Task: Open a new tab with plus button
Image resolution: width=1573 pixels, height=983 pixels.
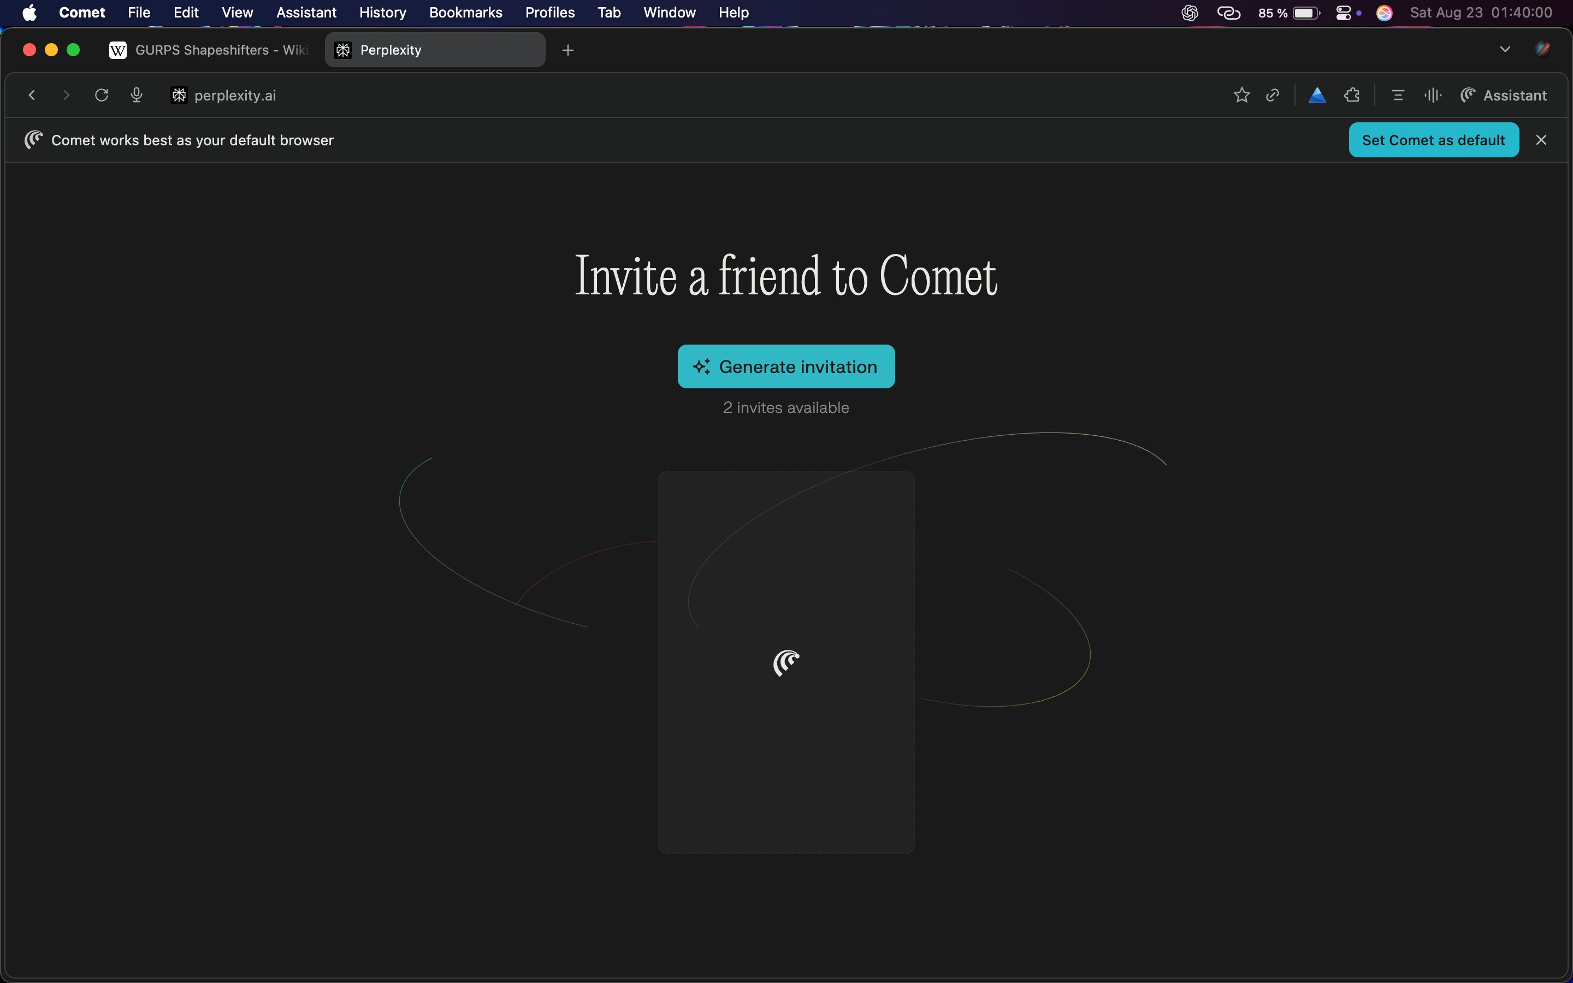Action: 568,50
